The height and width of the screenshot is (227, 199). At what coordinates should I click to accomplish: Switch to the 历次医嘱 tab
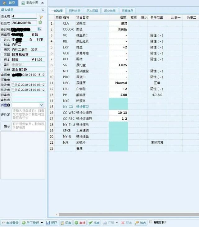tap(92, 11)
